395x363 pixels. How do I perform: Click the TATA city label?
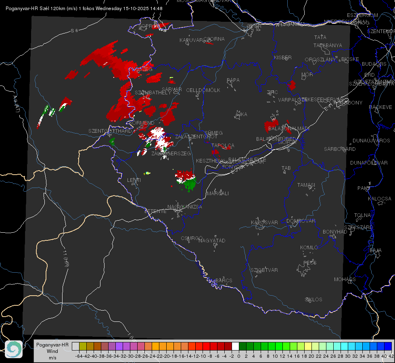(320, 37)
